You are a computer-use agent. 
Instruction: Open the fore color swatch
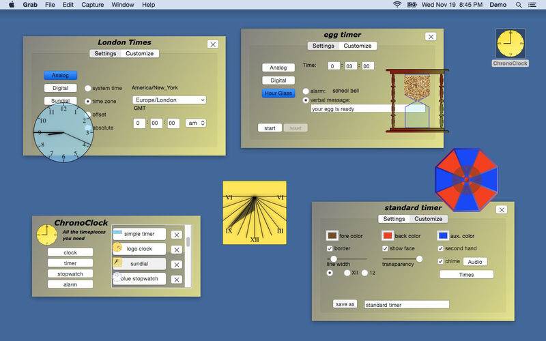tap(332, 235)
